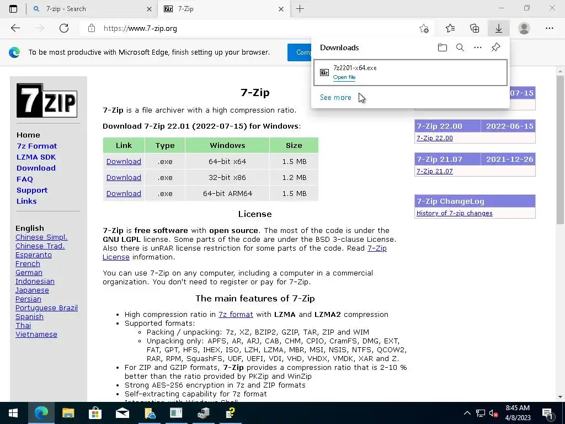The height and width of the screenshot is (424, 565).
Task: Open the browser profile menu
Action: [524, 28]
